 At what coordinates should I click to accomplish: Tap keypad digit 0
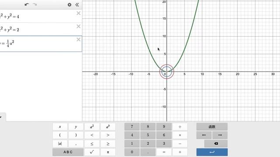coord(132,152)
